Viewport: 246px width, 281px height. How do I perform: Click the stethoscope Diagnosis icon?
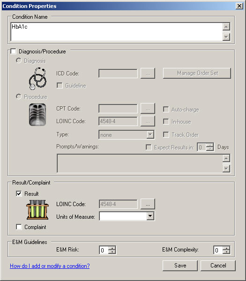pyautogui.click(x=37, y=79)
